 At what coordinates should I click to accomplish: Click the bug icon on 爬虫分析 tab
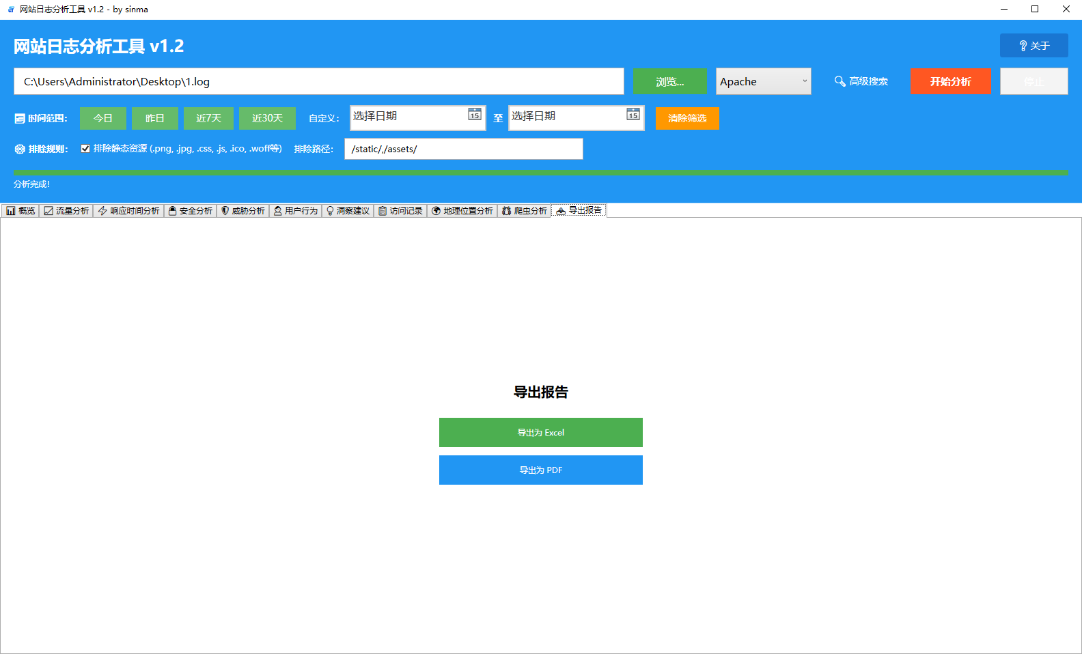506,211
